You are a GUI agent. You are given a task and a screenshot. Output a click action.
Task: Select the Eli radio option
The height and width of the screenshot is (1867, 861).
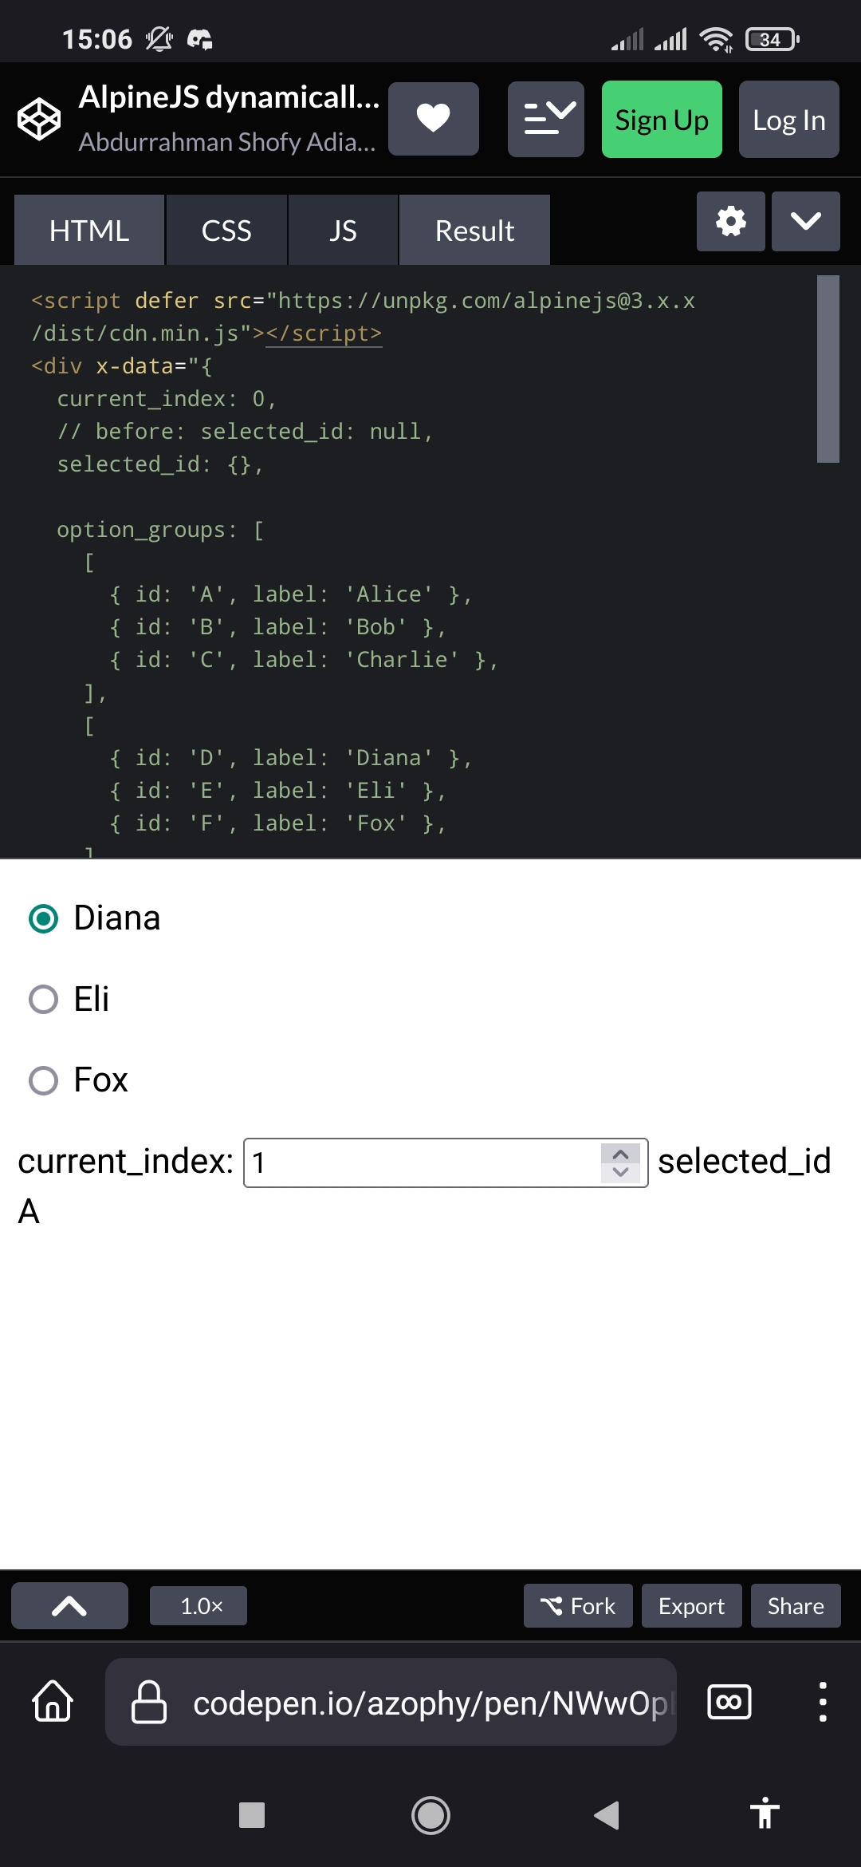click(x=45, y=999)
